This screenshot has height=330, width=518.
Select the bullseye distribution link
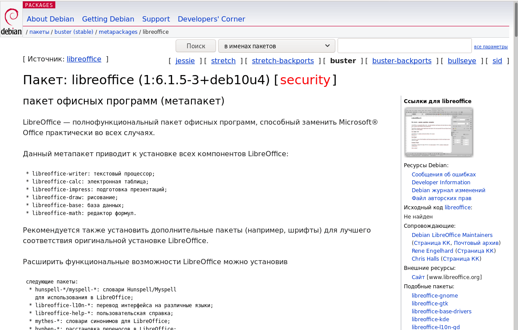click(x=462, y=61)
